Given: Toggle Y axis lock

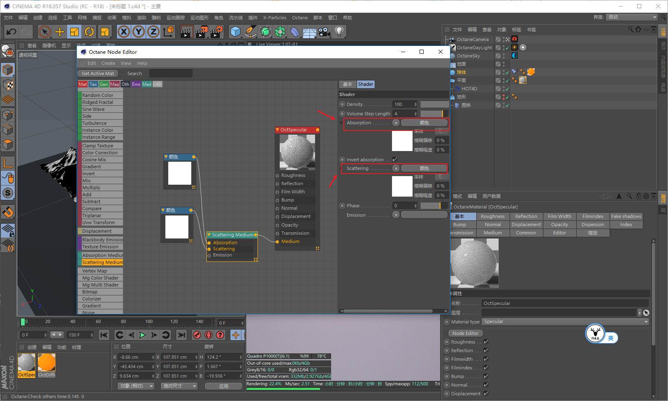Looking at the screenshot, I should click(x=139, y=32).
